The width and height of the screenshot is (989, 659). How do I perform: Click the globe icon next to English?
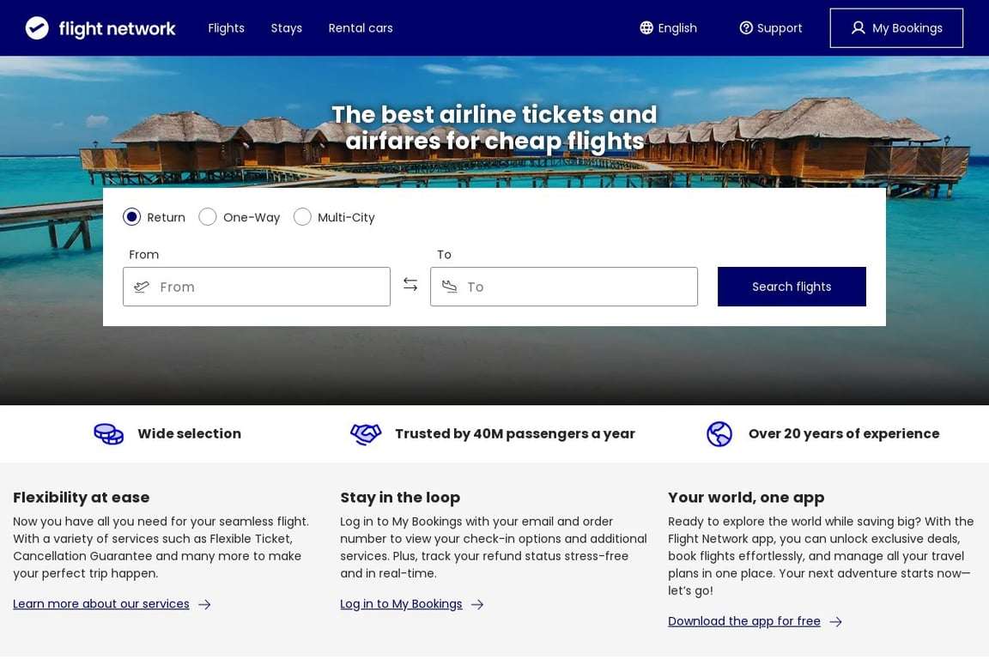tap(645, 27)
